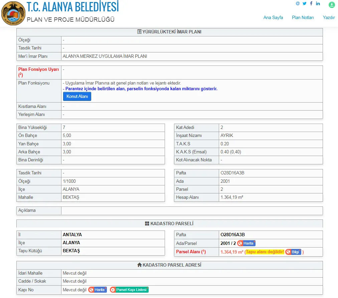The width and height of the screenshot is (338, 298).
Task: Click the grid icon beside Kadastro Parseli heading
Action: (x=147, y=223)
